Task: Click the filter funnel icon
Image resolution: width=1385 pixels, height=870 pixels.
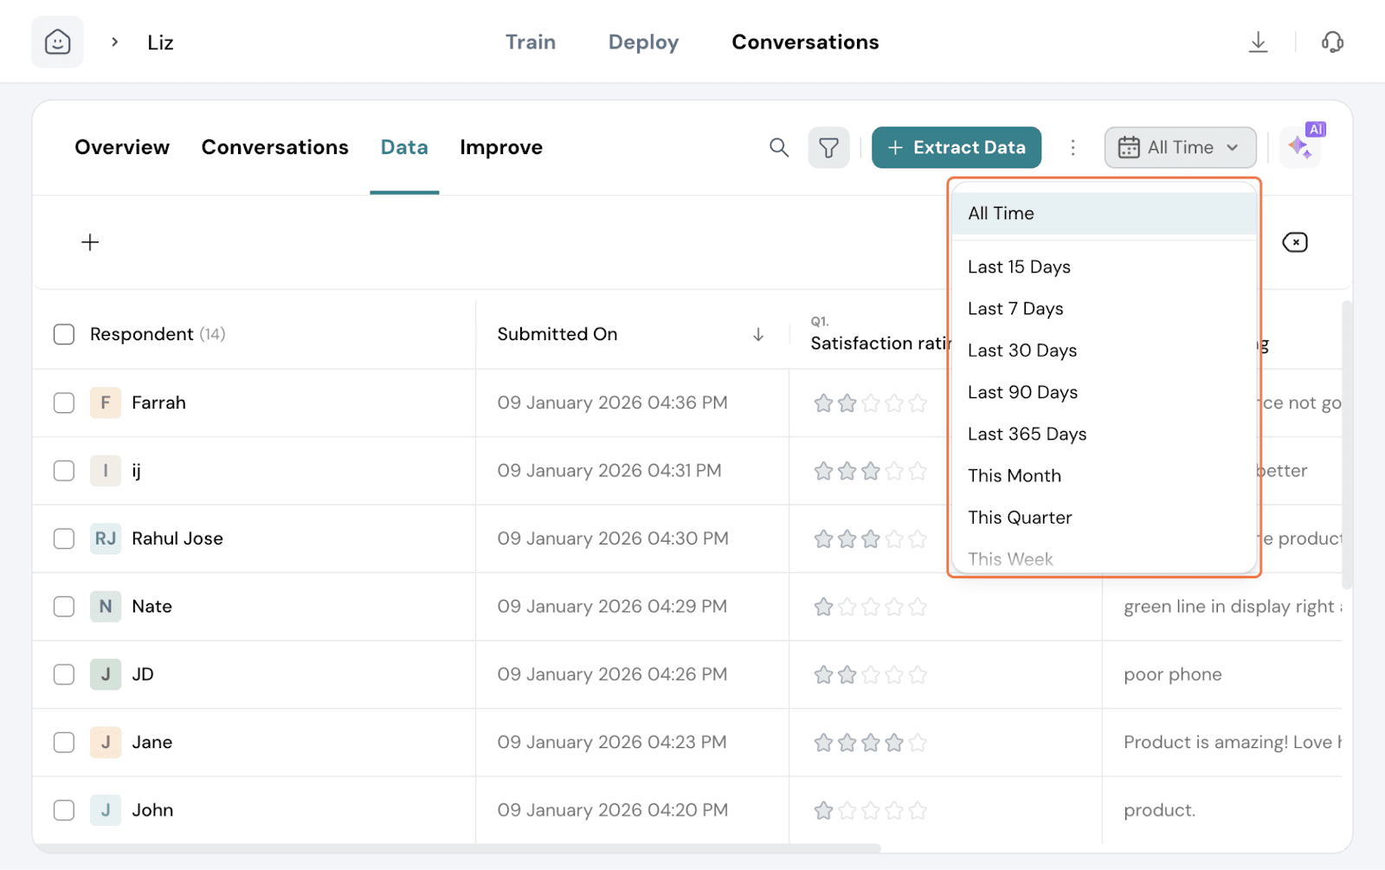Action: tap(828, 148)
